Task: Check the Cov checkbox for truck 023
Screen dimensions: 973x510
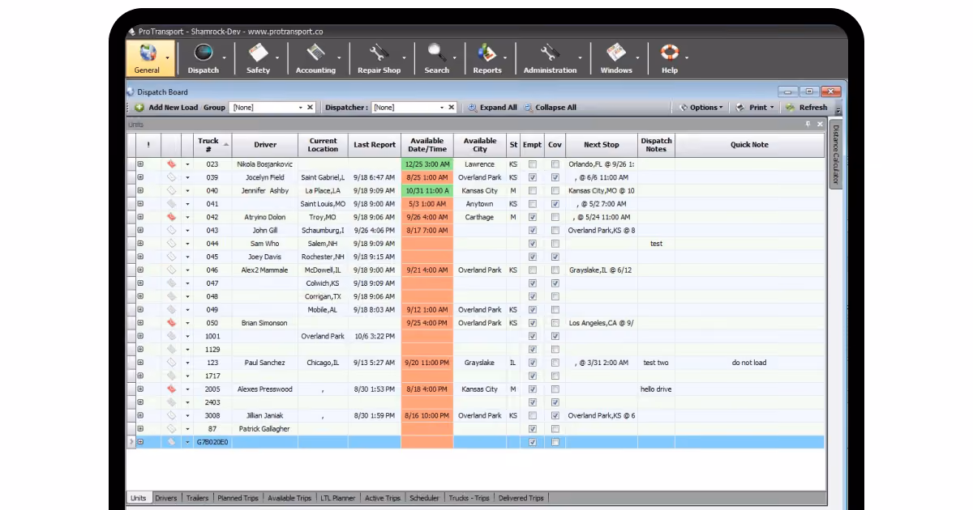Action: tap(555, 164)
